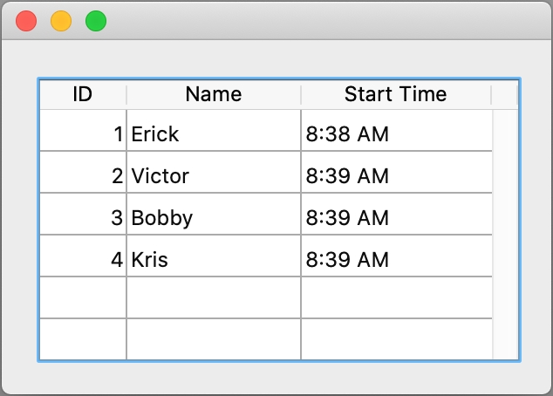Screen dimensions: 553x396
Task: Minimize the window with the yellow button
Action: 61,20
